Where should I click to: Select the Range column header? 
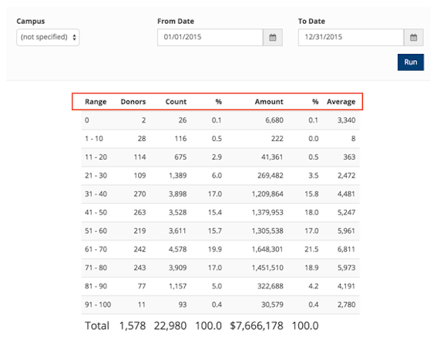(x=96, y=102)
